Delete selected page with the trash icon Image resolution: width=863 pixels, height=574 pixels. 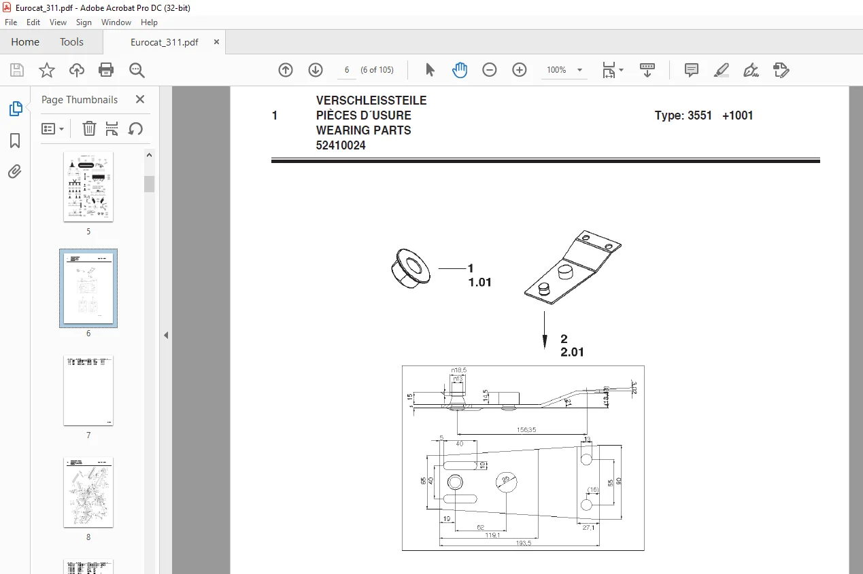point(89,128)
